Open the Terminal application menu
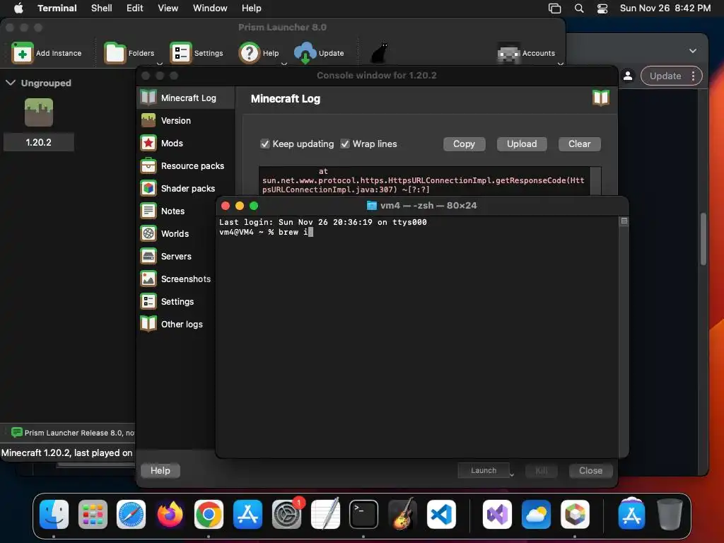 [x=57, y=8]
